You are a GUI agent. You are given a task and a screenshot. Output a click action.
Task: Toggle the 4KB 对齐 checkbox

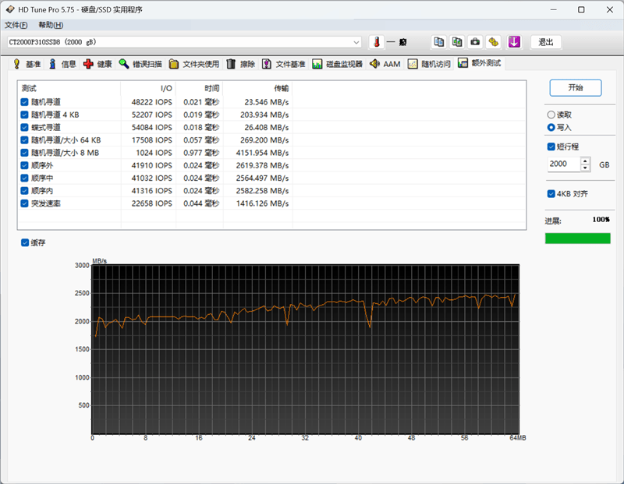pyautogui.click(x=551, y=194)
